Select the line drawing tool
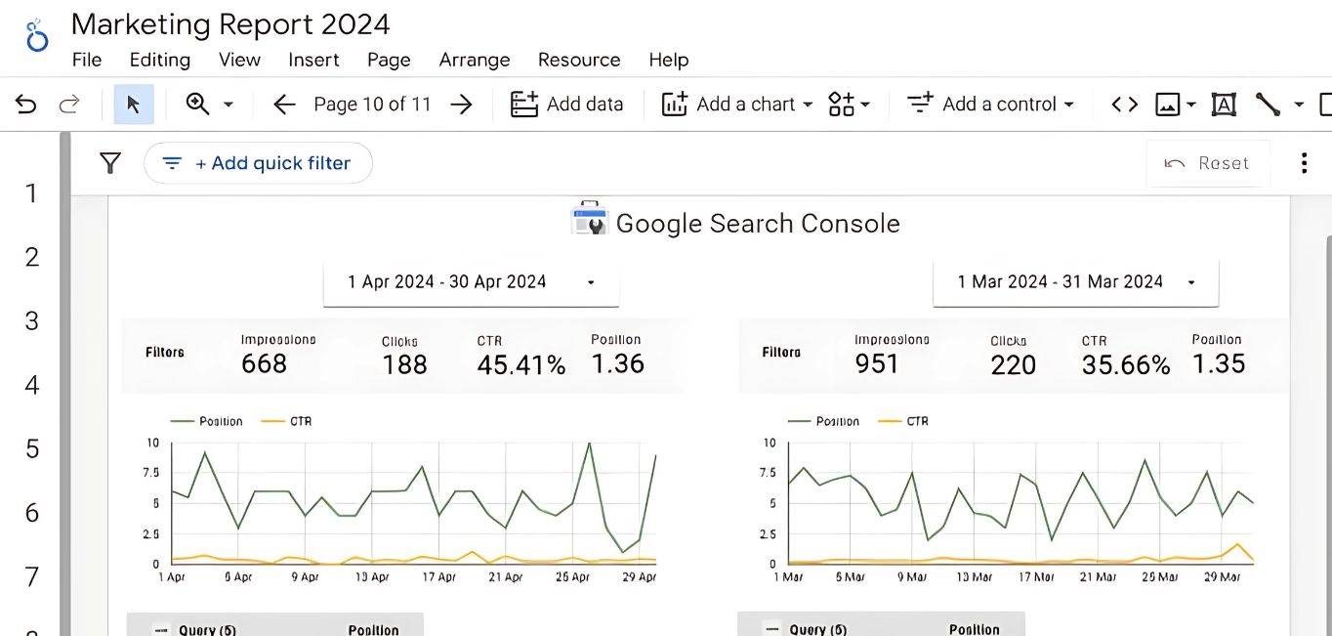The height and width of the screenshot is (636, 1332). (1268, 105)
